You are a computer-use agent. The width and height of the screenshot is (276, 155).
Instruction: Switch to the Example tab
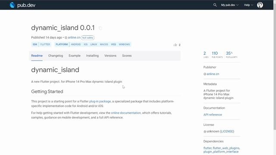click(75, 56)
